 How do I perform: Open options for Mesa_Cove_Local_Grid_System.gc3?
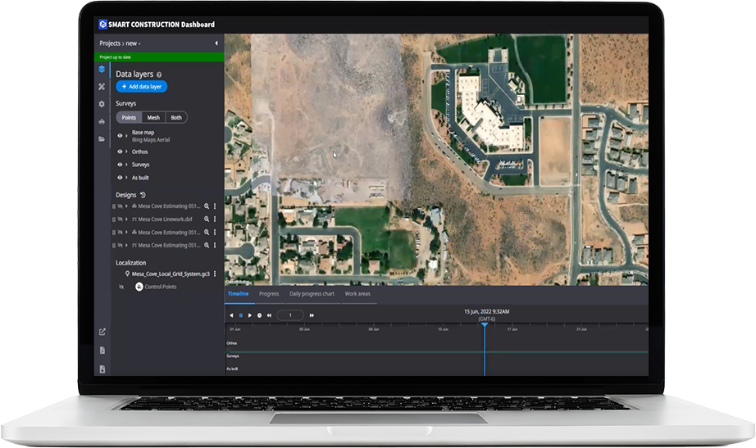[215, 274]
